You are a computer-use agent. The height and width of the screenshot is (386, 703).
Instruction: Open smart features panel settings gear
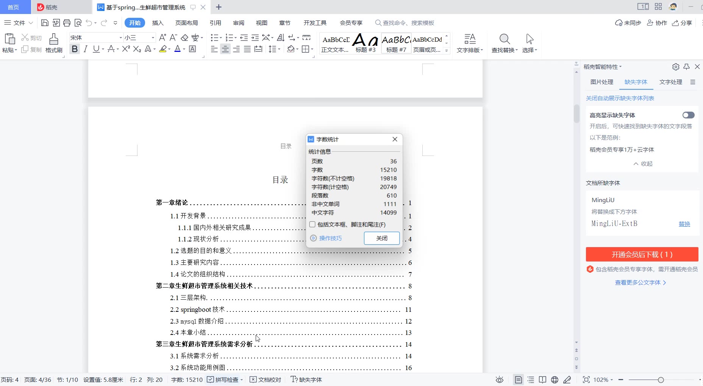676,67
